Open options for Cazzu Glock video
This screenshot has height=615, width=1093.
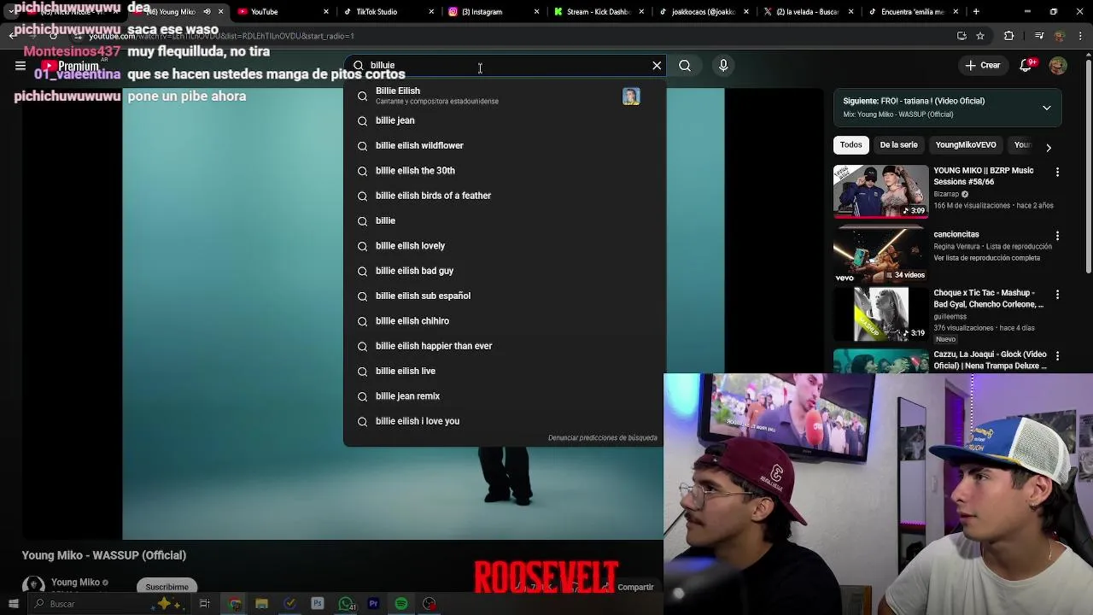pos(1057,356)
